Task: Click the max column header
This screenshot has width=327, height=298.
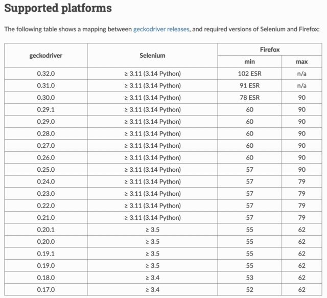Action: click(x=301, y=61)
